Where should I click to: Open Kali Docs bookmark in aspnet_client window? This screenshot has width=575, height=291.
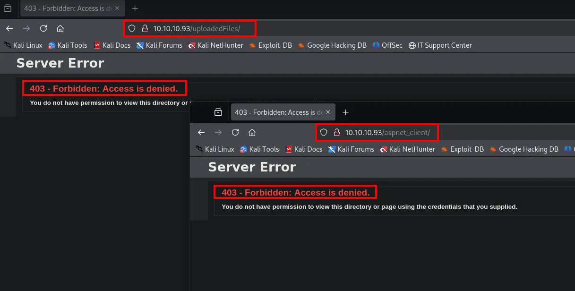point(304,149)
